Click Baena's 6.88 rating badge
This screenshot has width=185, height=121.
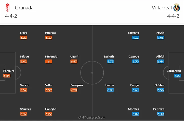click(110, 90)
